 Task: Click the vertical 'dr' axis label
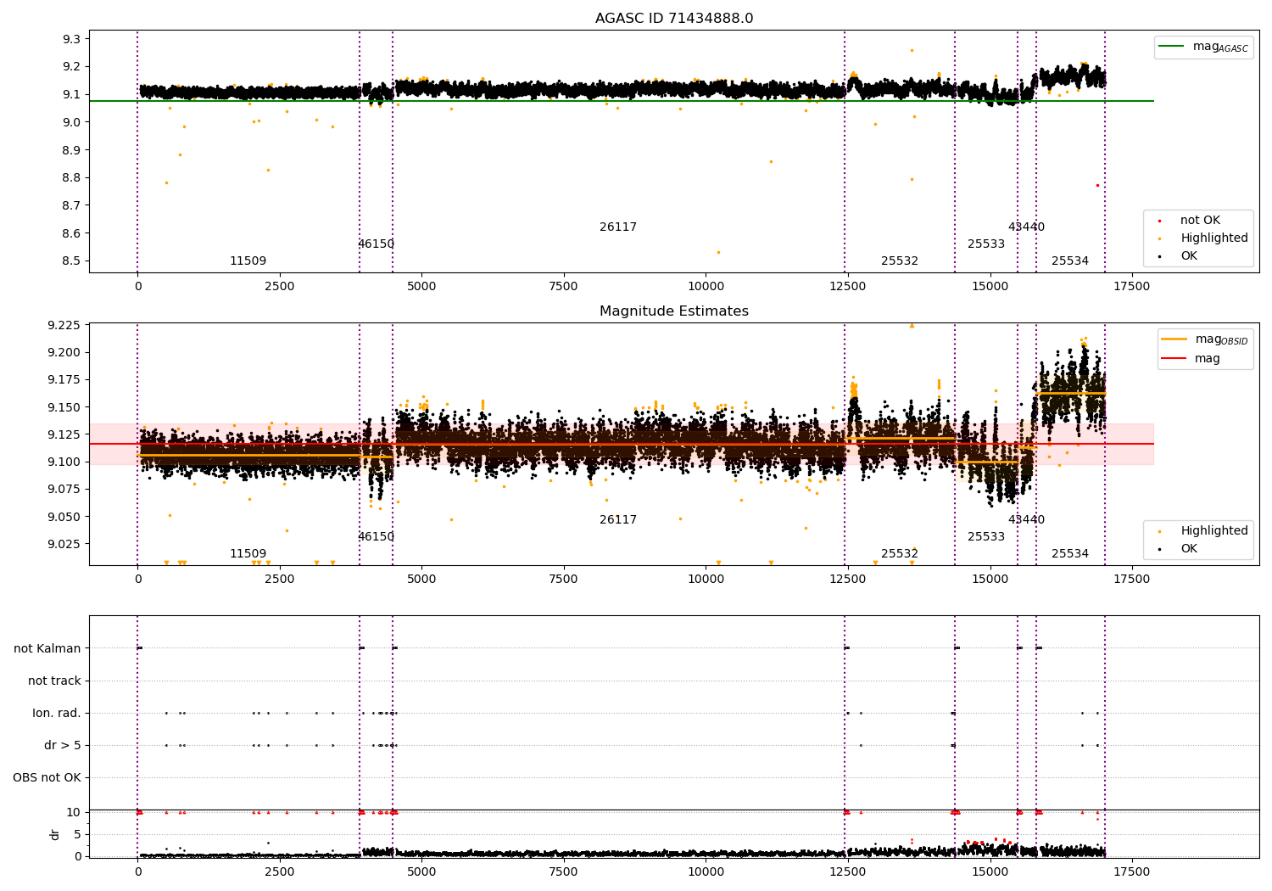click(55, 834)
